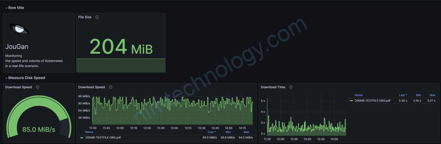Click the Measure Disk Speed row title
Image resolution: width=441 pixels, height=144 pixels.
pos(27,78)
